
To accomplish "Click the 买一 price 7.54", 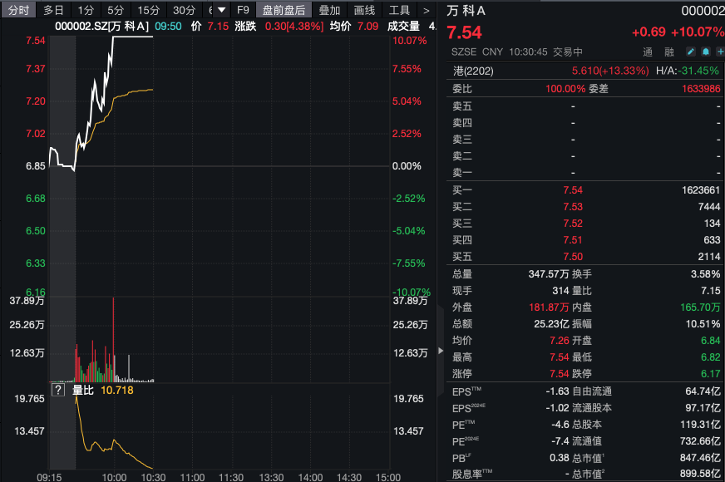I will [x=573, y=190].
